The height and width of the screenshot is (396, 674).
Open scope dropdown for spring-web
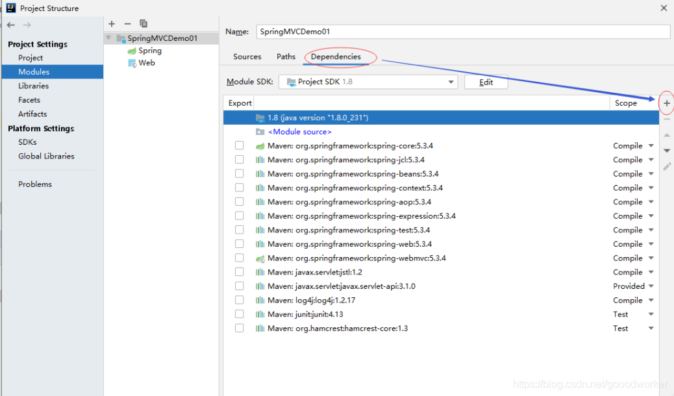pos(651,244)
